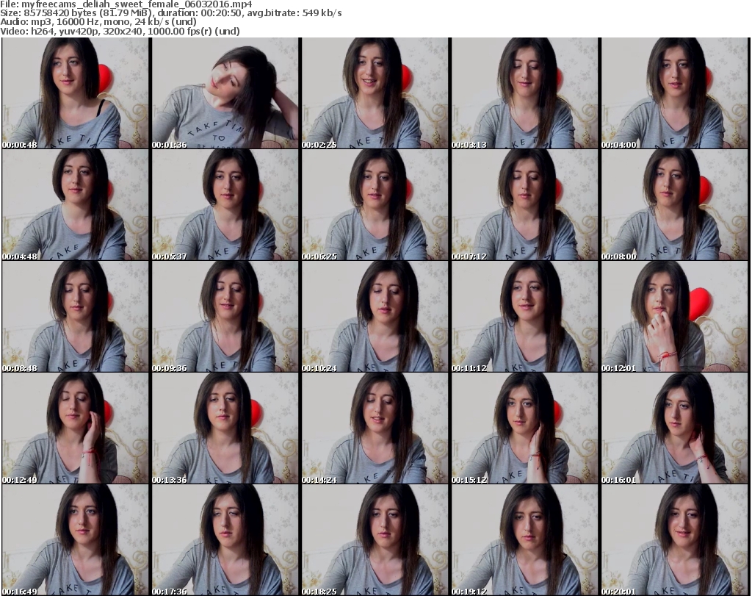Select the frame at 00:09:36
The image size is (752, 596).
(225, 316)
